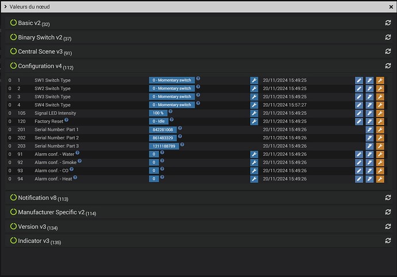Viewport: 397px width, 277px height.
Task: Click the blue wrench next to Signal LED Intensity value
Action: pos(254,114)
